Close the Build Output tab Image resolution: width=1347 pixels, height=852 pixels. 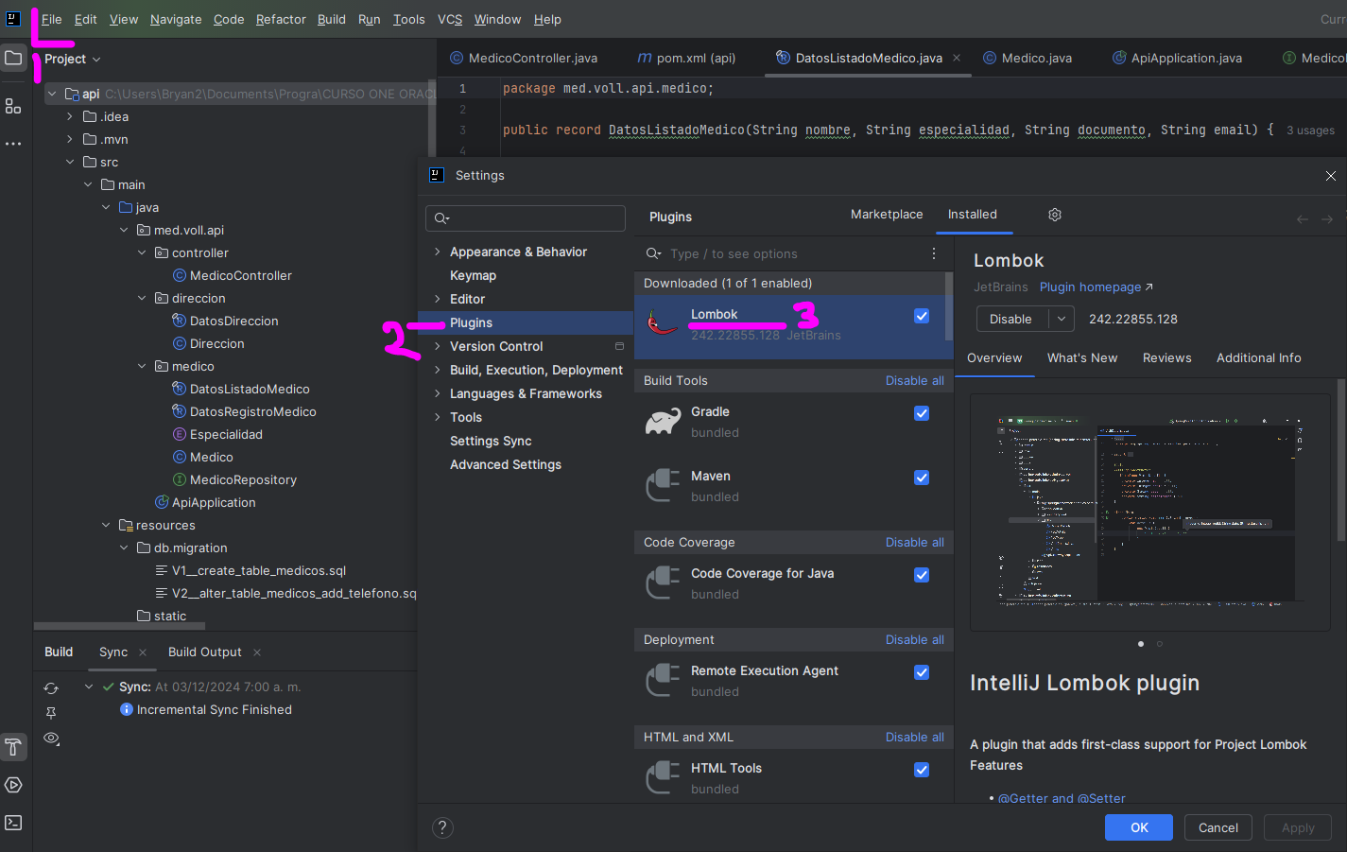257,652
